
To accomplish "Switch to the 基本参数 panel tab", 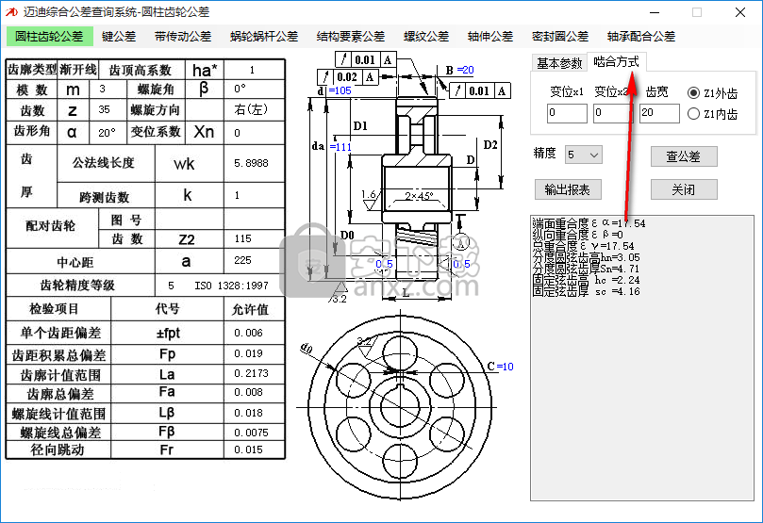I will pyautogui.click(x=559, y=63).
